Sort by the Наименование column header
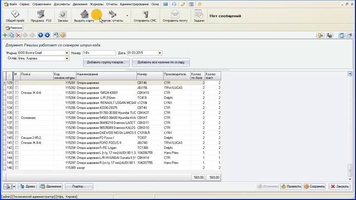The height and width of the screenshot is (200, 356). pos(106,76)
